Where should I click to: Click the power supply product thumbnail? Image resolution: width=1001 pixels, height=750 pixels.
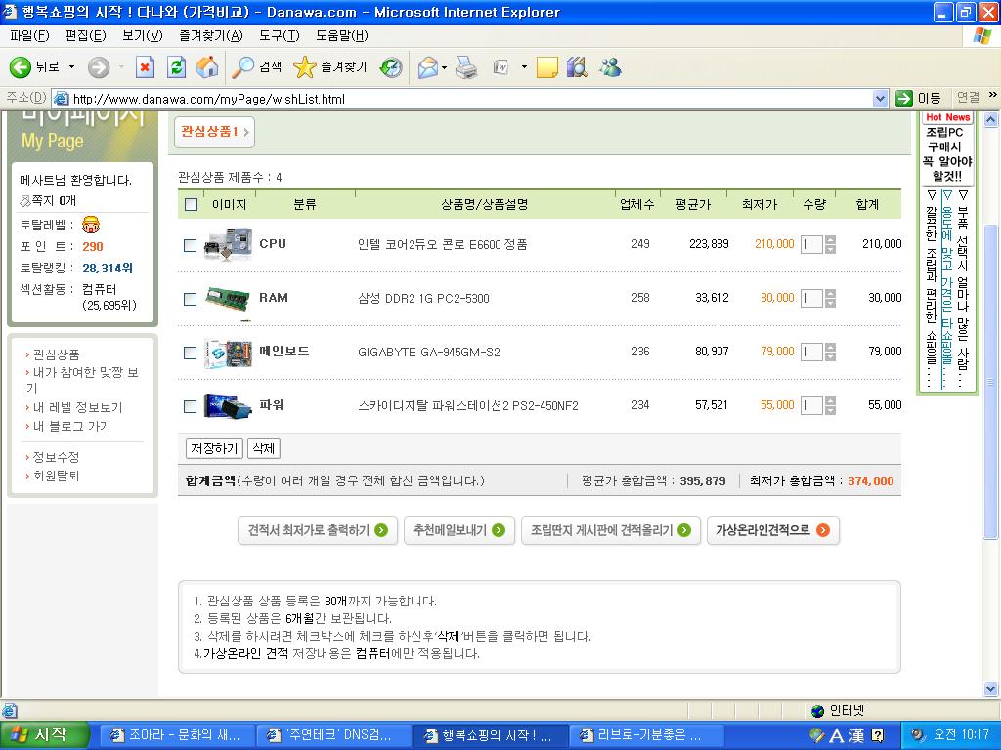[x=228, y=405]
